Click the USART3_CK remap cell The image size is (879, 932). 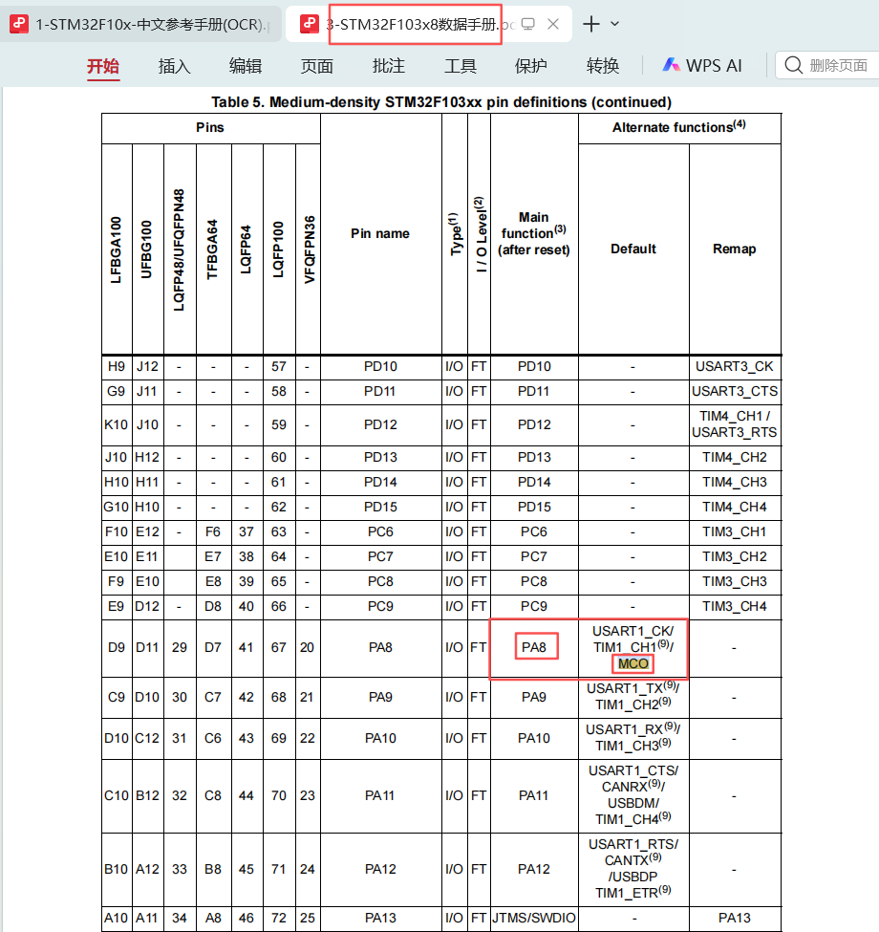[734, 367]
